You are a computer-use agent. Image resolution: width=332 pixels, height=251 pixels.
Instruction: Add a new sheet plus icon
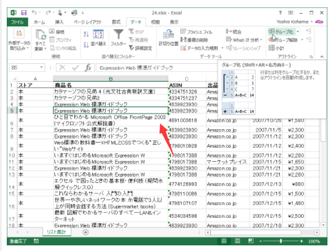85,232
